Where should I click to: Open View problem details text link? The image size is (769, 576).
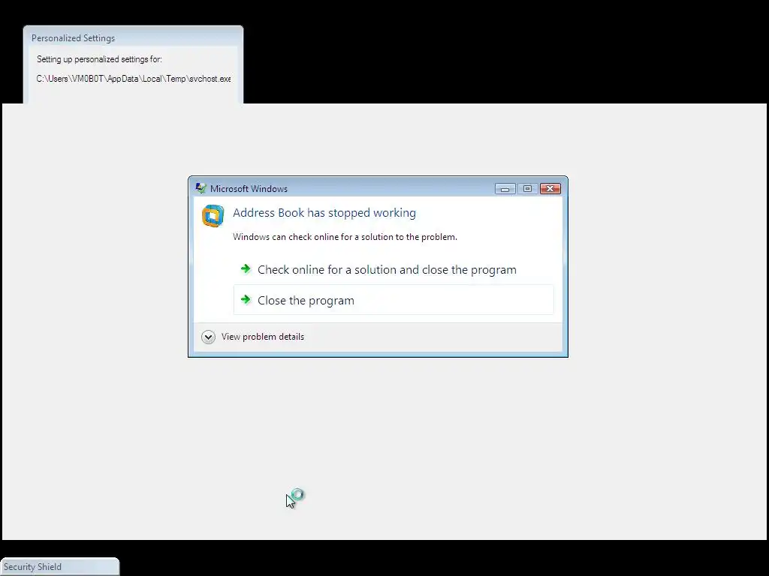pyautogui.click(x=263, y=337)
